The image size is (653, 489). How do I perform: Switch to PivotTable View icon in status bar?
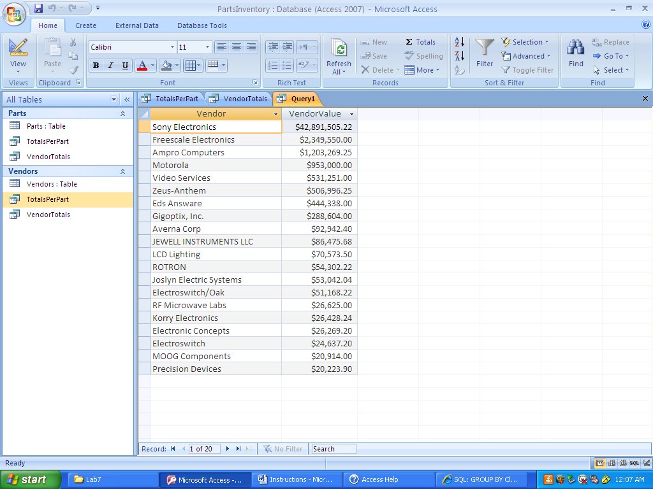coord(612,463)
